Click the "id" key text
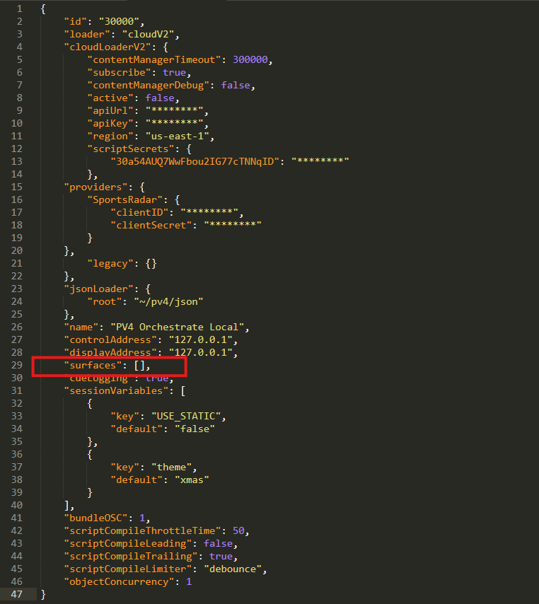Image resolution: width=539 pixels, height=604 pixels. (76, 21)
